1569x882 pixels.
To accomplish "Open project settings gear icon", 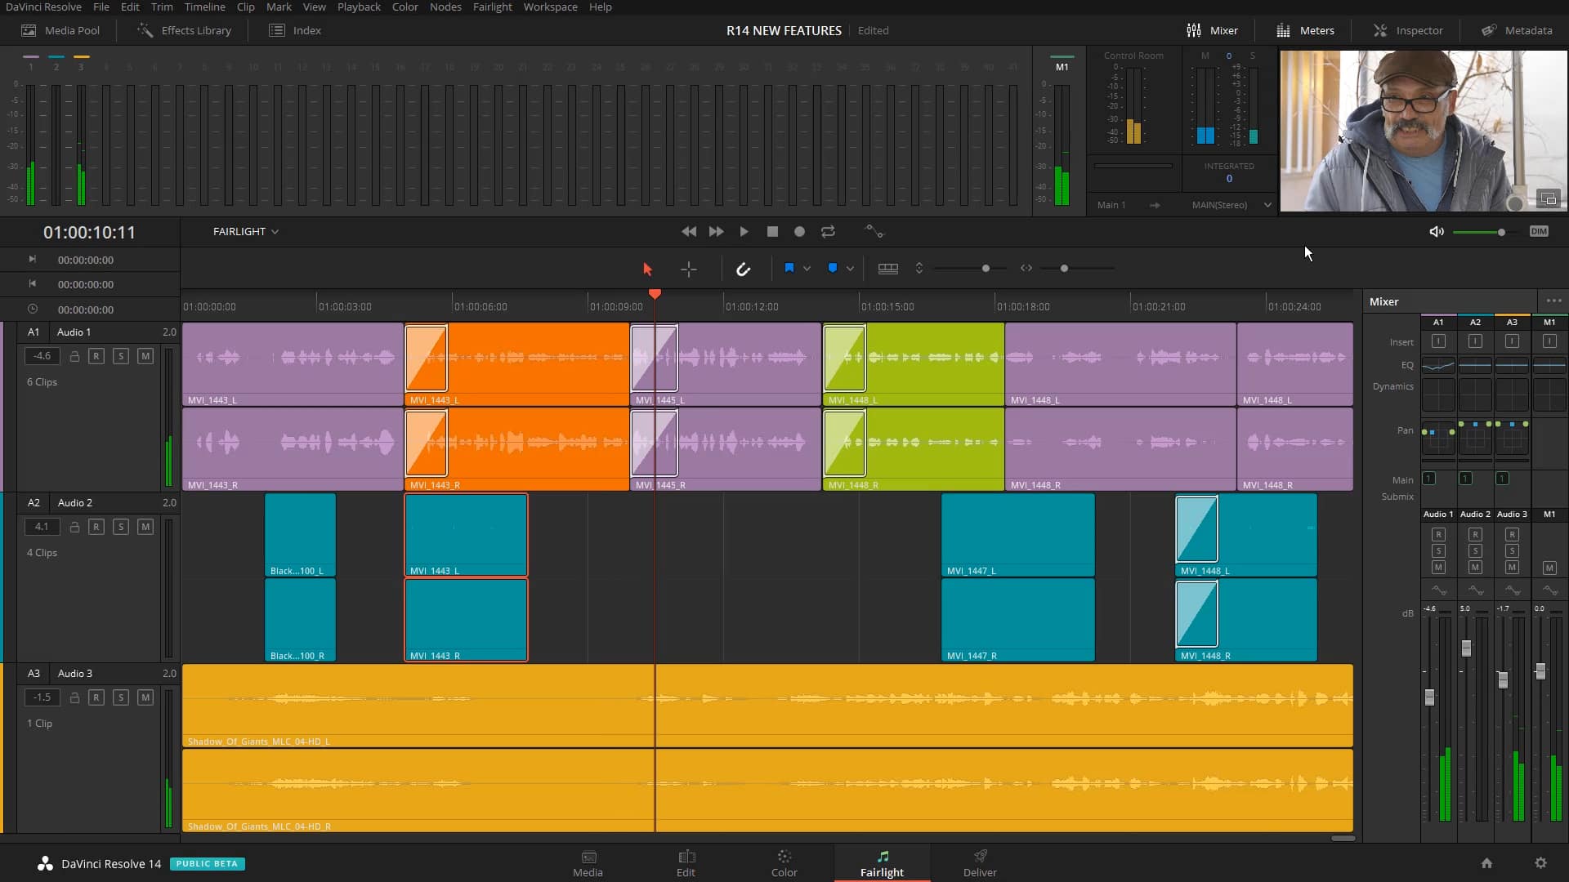I will (x=1540, y=863).
